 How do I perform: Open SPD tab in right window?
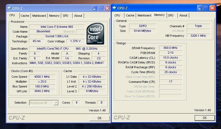171,15
